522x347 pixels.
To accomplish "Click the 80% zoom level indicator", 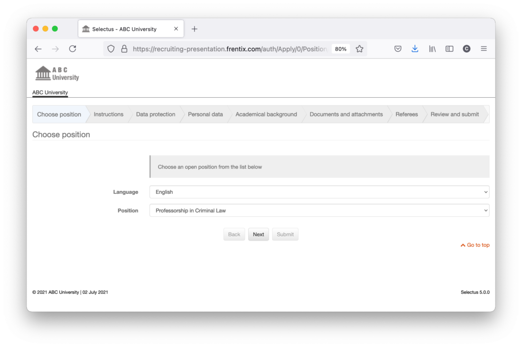I will click(340, 49).
